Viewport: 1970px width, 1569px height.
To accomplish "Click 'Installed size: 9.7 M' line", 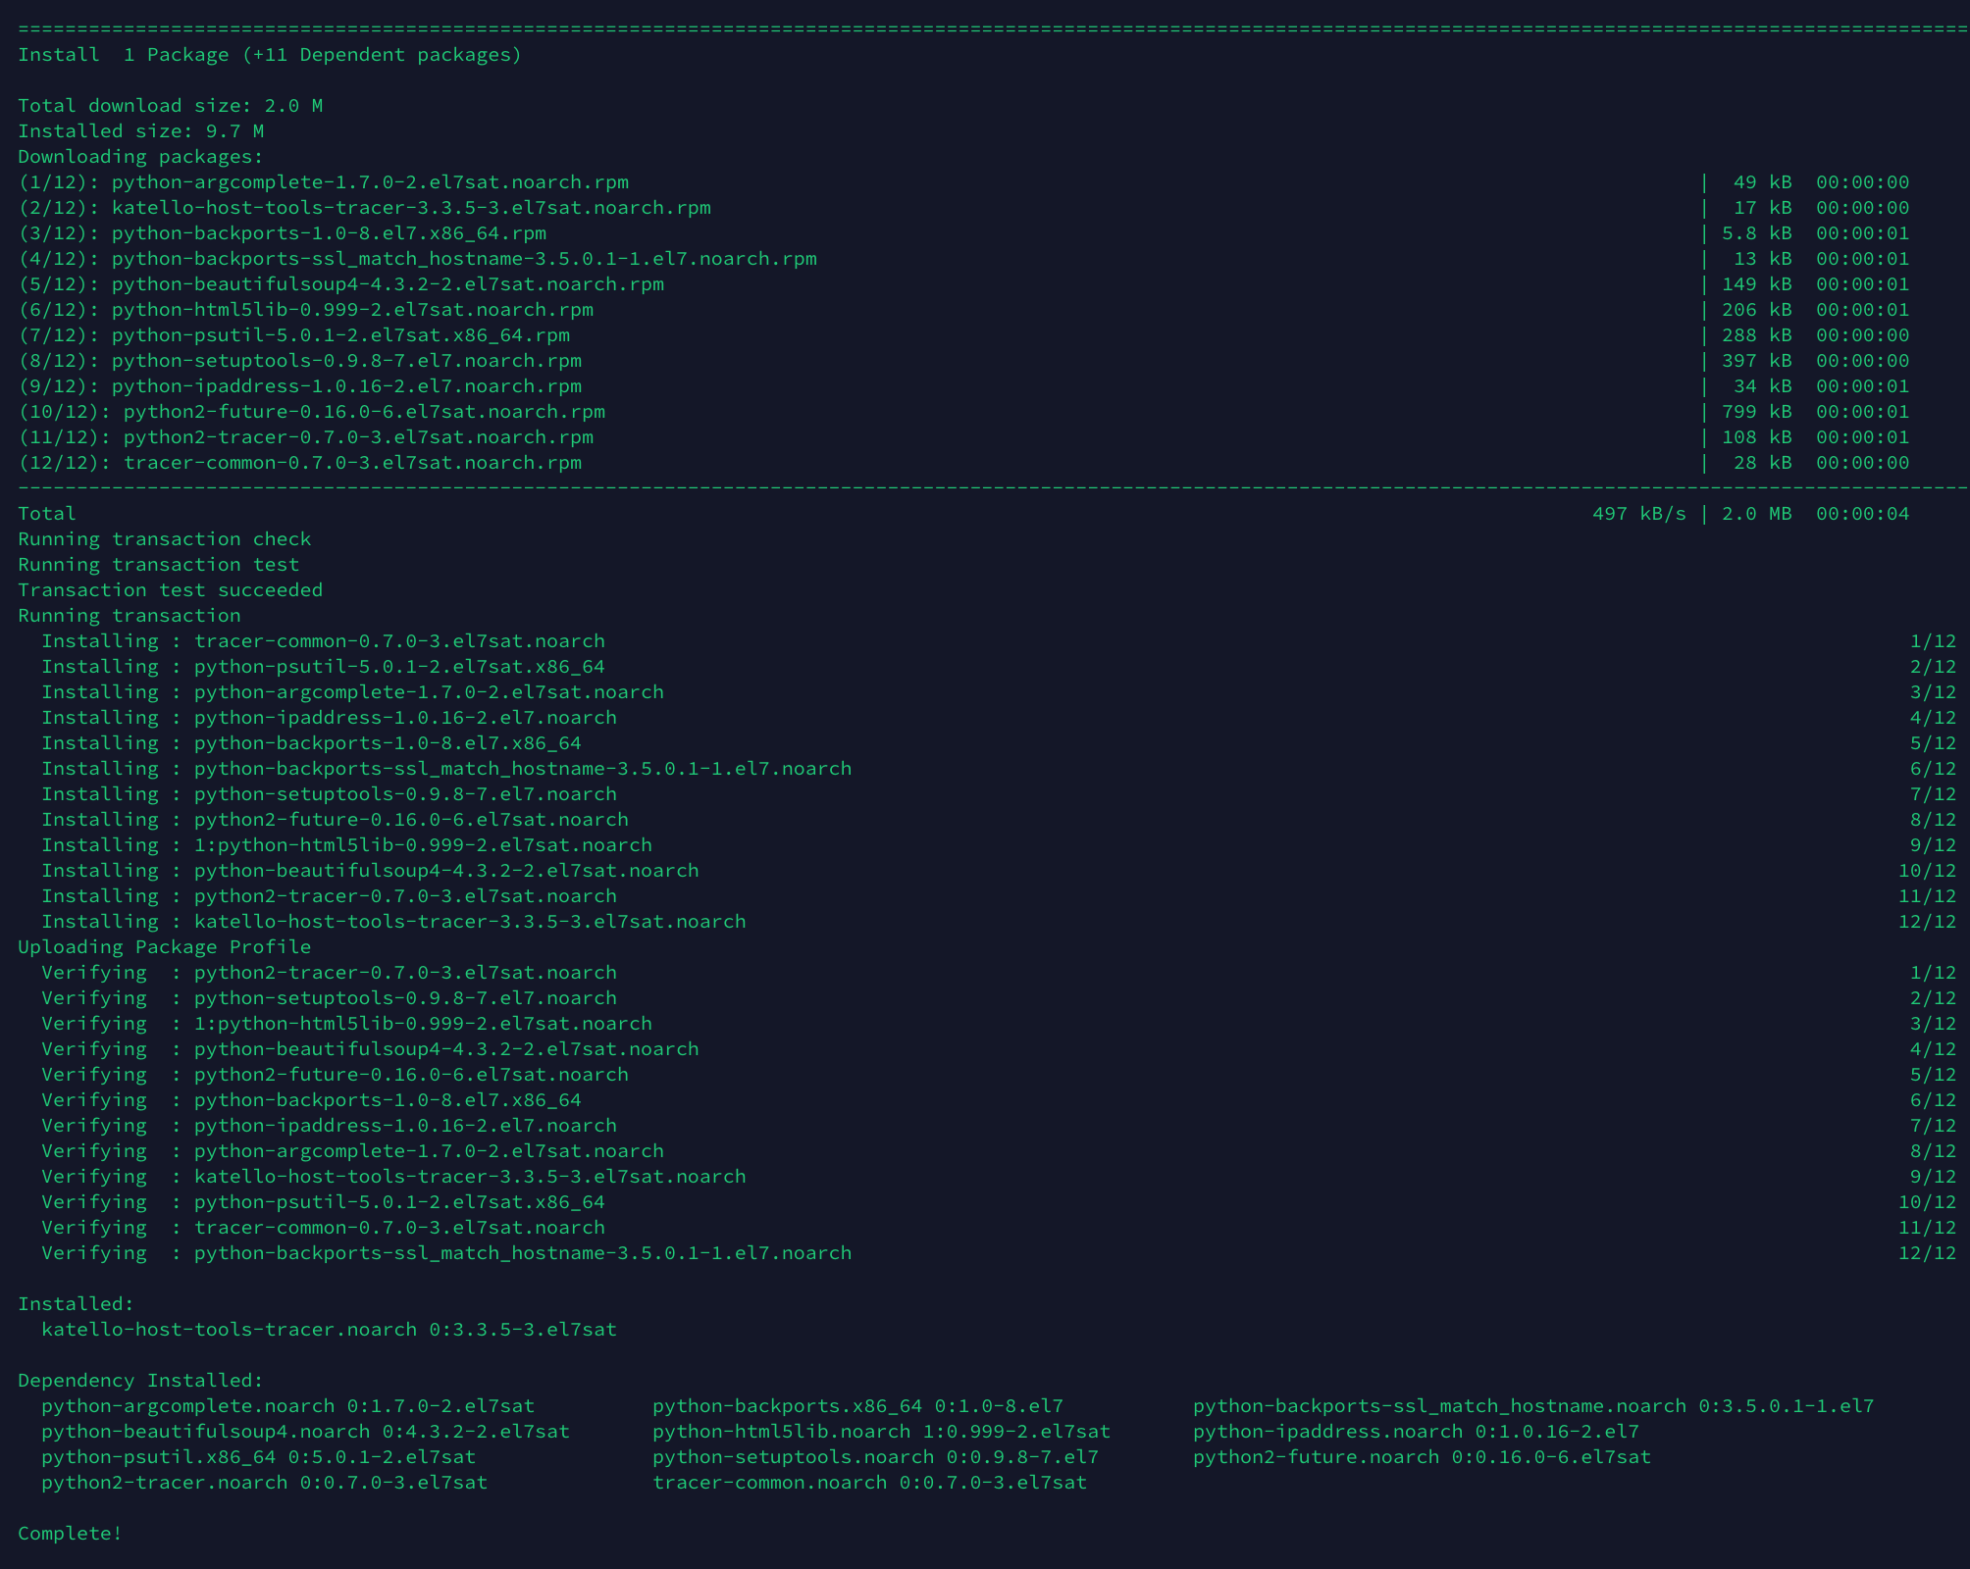I will coord(140,131).
